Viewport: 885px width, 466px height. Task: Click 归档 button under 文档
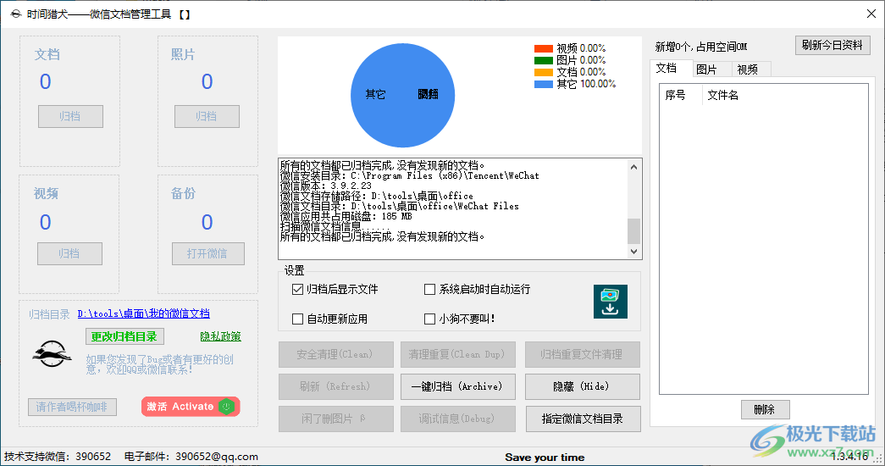[70, 116]
